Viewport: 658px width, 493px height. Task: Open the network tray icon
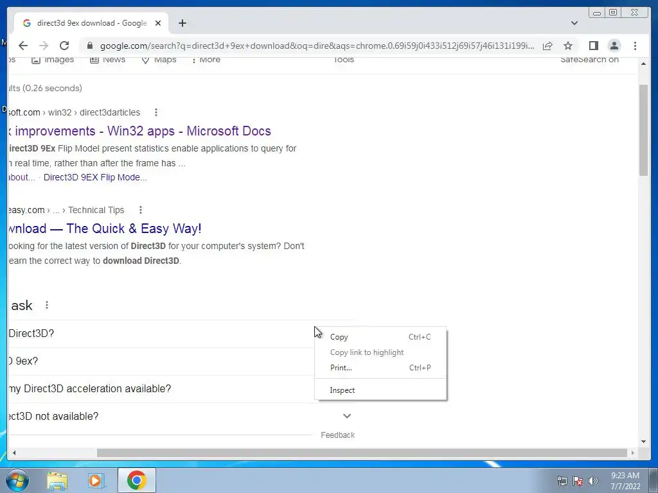[x=562, y=481]
